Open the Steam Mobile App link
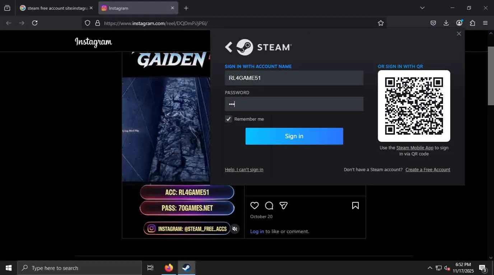The height and width of the screenshot is (275, 494). [x=415, y=148]
